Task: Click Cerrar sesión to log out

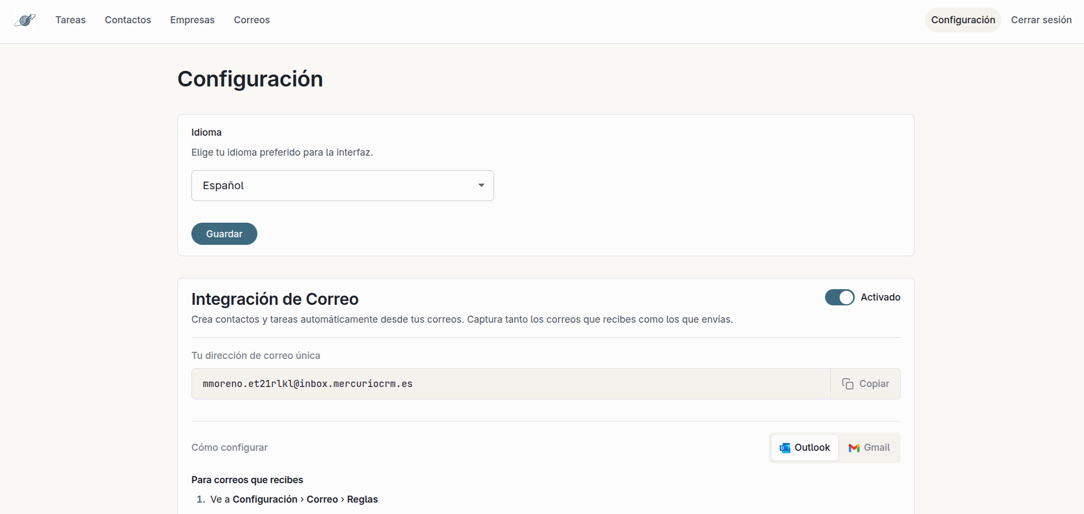Action: (x=1041, y=20)
